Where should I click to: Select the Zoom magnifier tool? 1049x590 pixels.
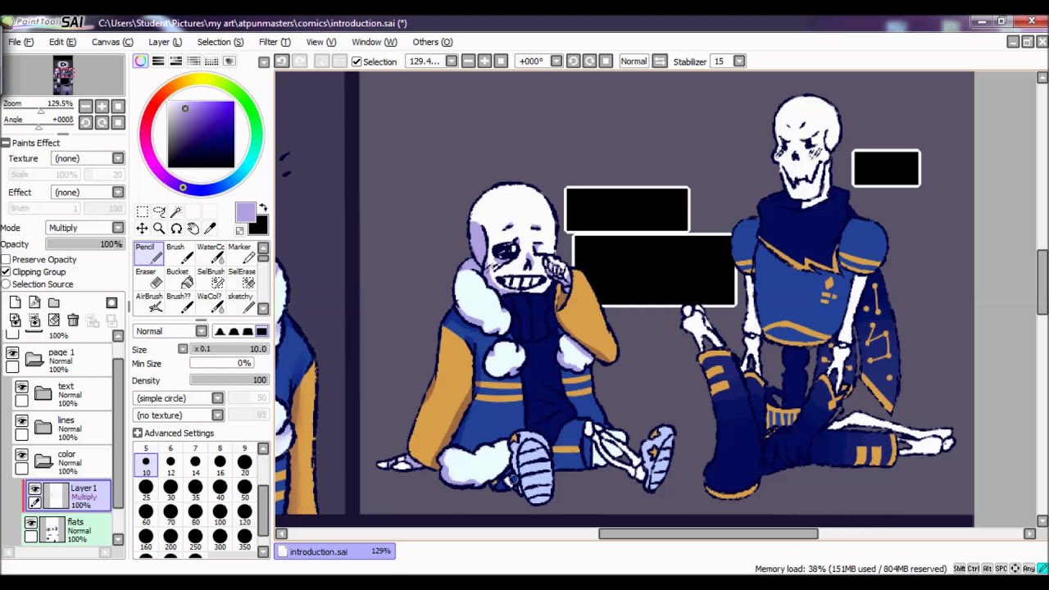click(x=159, y=229)
